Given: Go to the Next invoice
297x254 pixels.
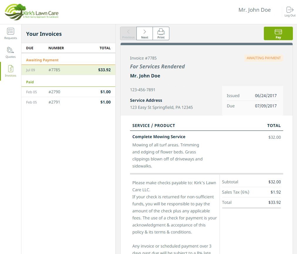Looking at the screenshot, I should pyautogui.click(x=145, y=33).
